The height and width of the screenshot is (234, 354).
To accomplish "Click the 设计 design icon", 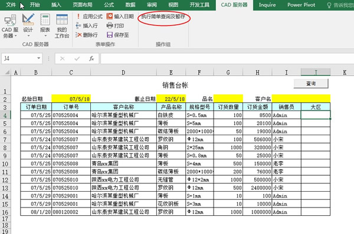I will point(28,19).
